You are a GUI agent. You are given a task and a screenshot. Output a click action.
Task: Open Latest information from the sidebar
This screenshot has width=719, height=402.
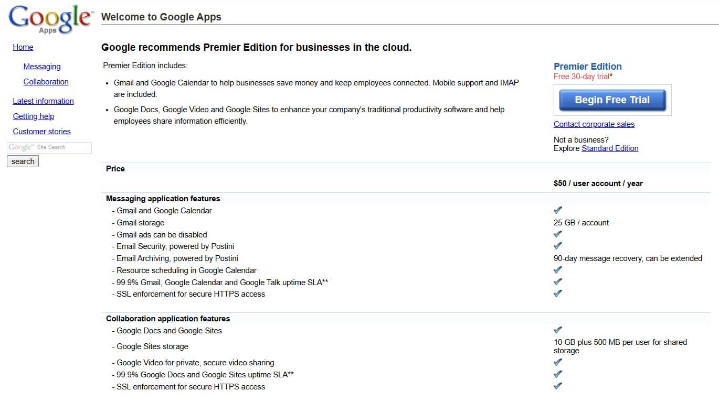(43, 101)
